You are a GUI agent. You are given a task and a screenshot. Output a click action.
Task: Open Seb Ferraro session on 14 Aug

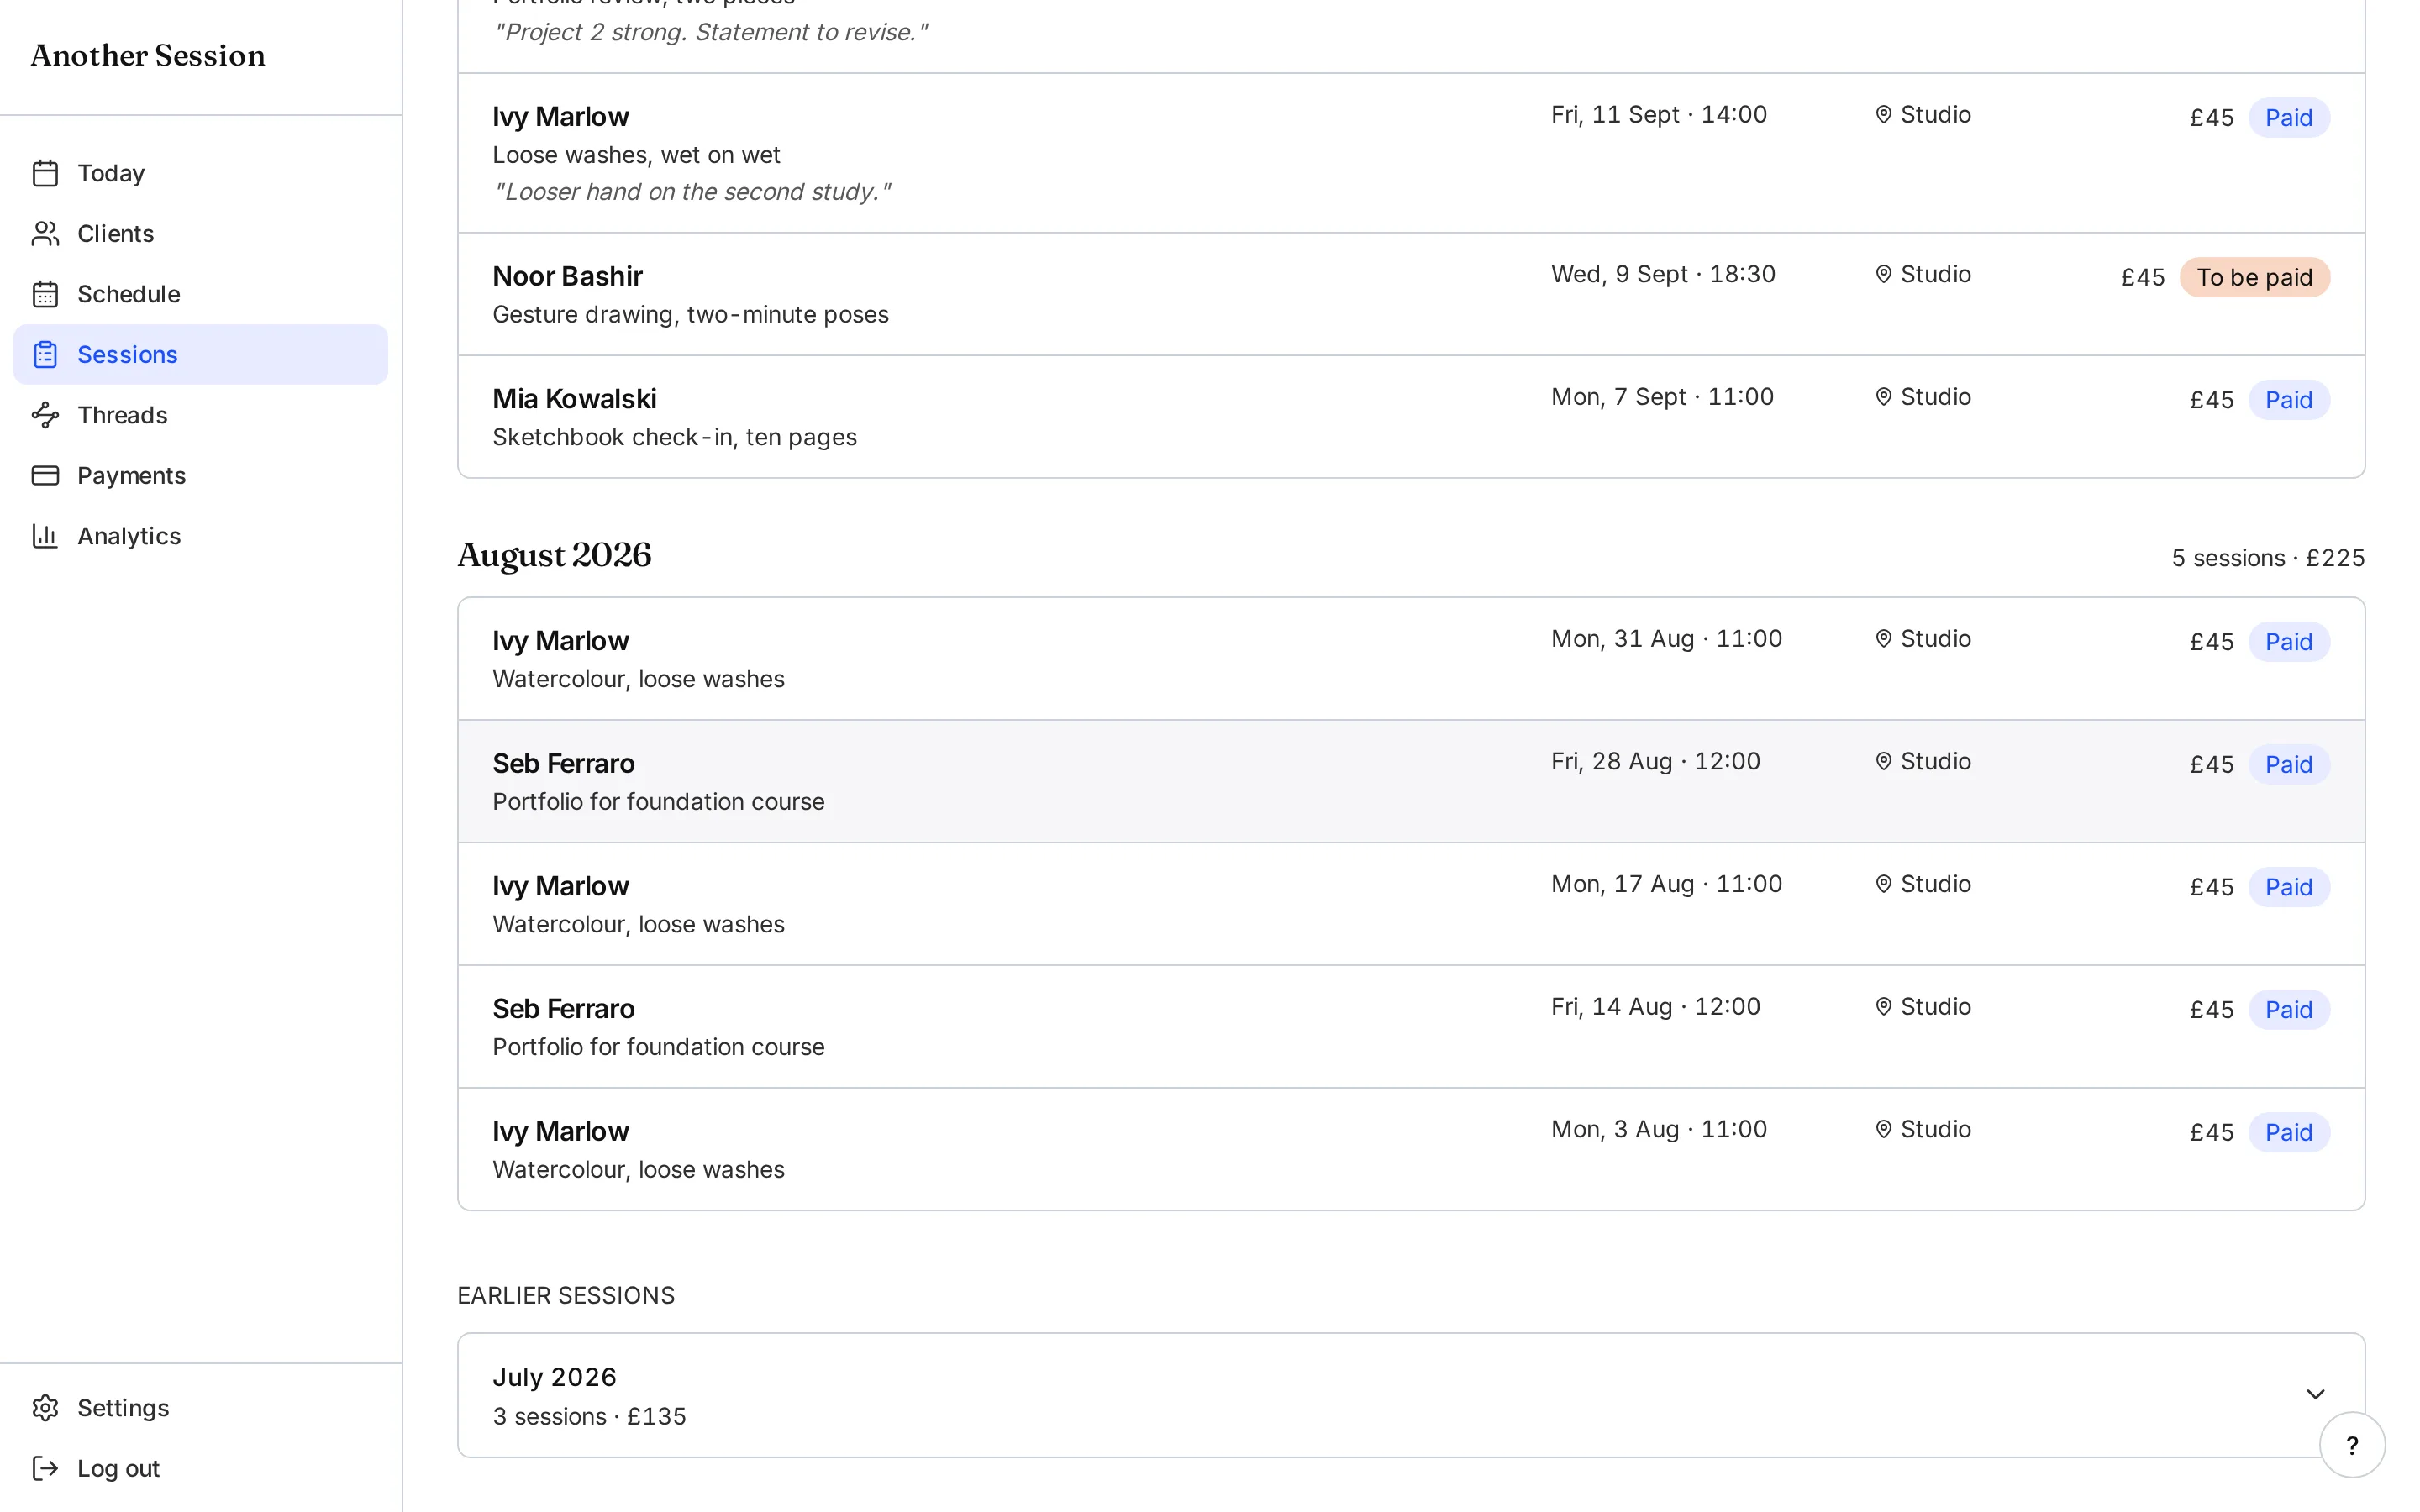click(x=1411, y=1027)
